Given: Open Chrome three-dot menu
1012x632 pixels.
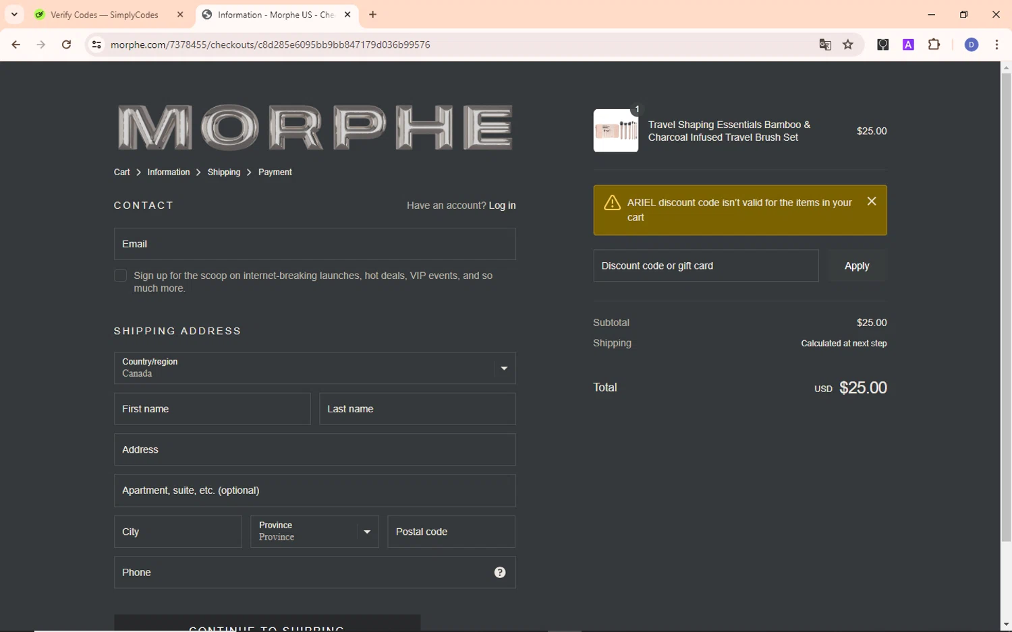Looking at the screenshot, I should click(996, 44).
